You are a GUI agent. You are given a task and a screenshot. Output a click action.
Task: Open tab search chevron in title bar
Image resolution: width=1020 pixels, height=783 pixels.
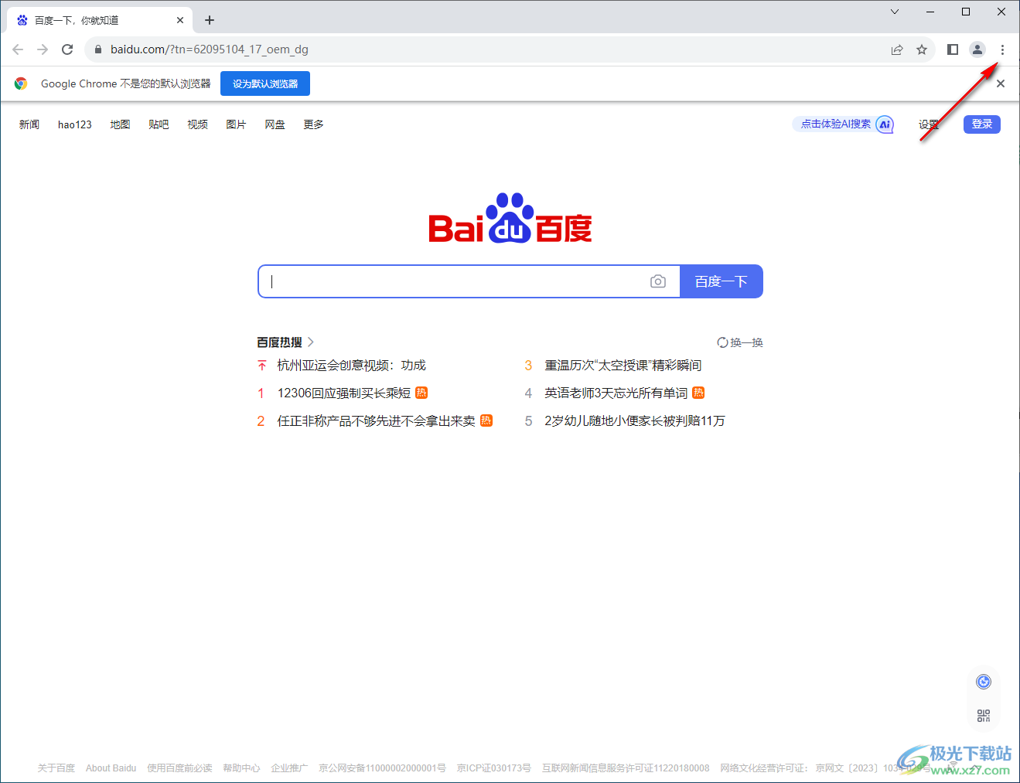coord(895,12)
